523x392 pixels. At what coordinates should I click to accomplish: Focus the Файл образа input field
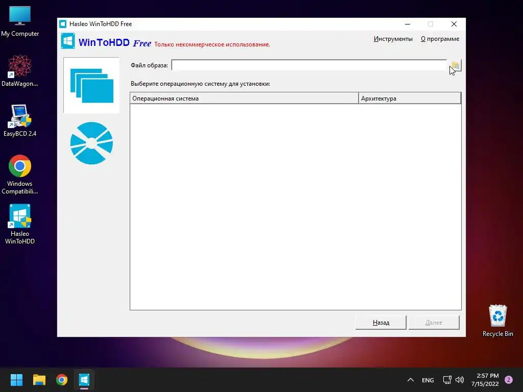point(309,65)
